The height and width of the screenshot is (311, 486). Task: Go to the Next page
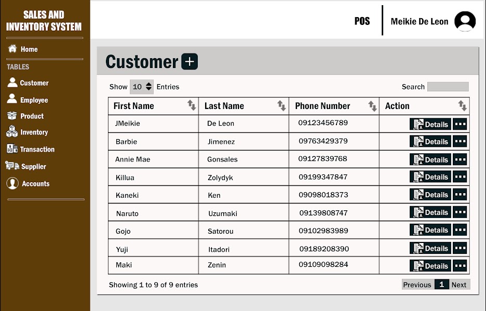459,285
